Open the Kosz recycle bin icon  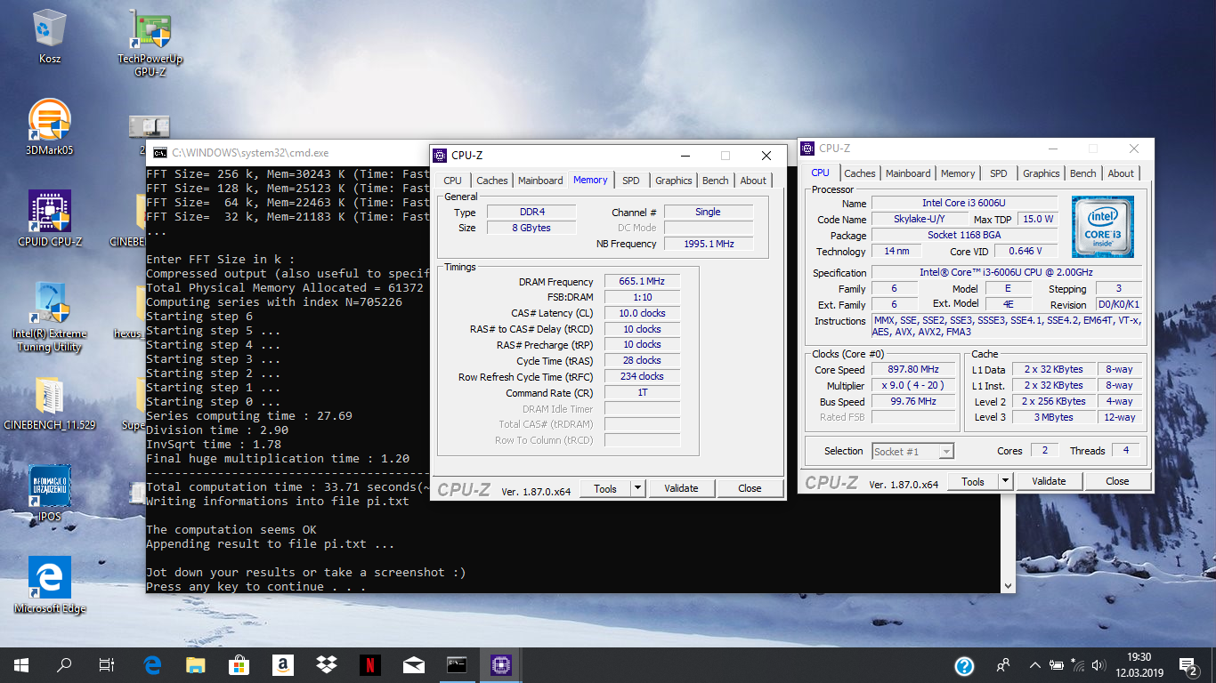(x=50, y=36)
